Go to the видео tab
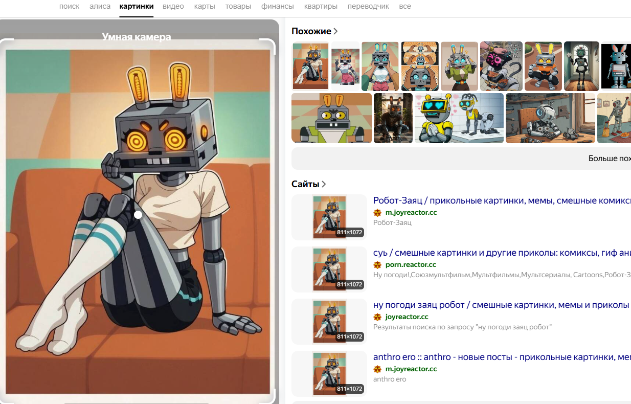Screen dimensions: 631x404 pyautogui.click(x=173, y=7)
